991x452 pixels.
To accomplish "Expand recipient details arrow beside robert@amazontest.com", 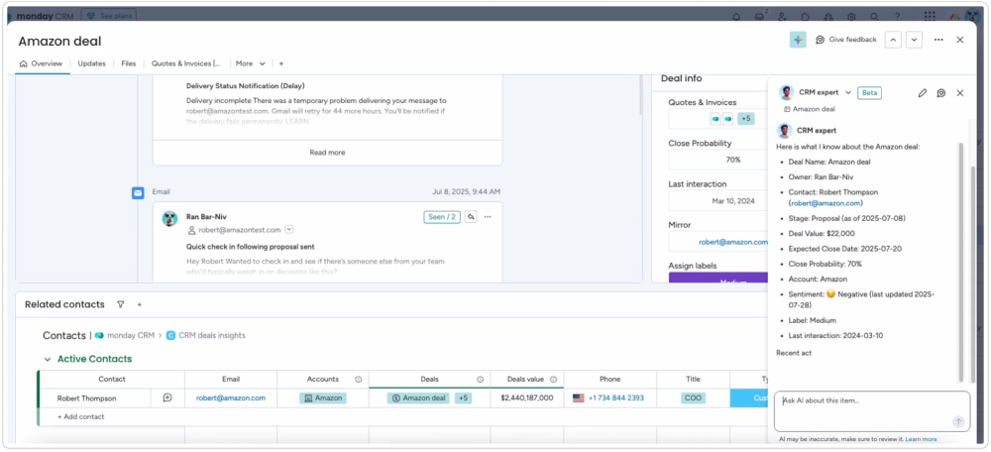I will pyautogui.click(x=288, y=229).
